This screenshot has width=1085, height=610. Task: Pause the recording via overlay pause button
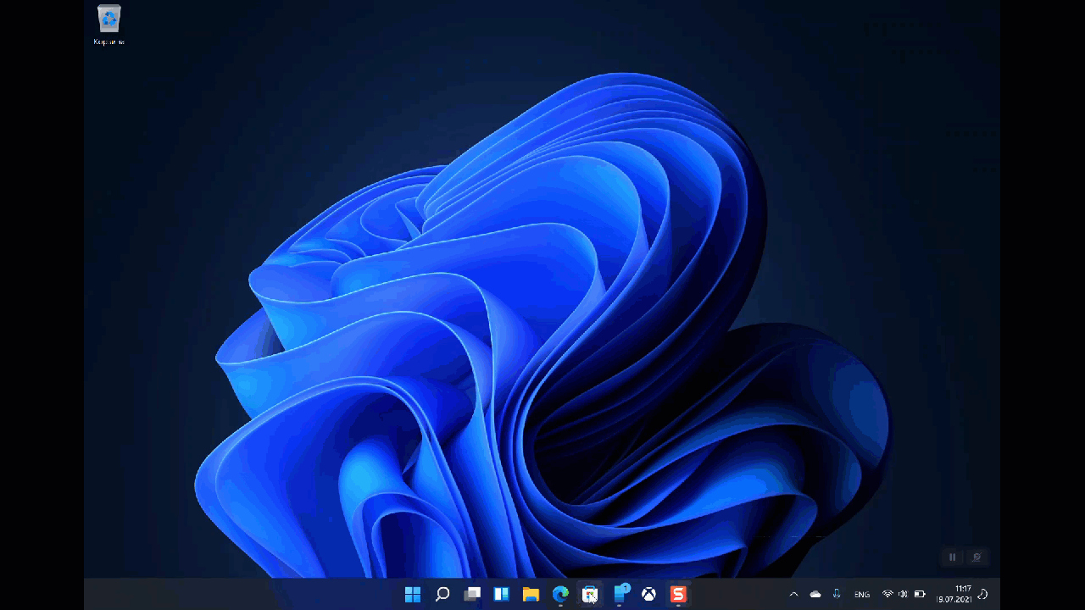[953, 557]
